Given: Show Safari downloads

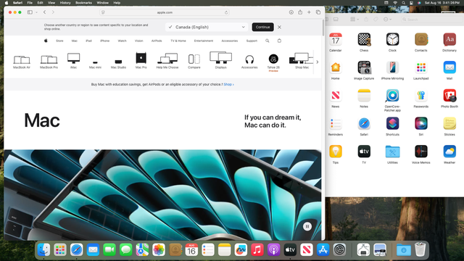Looking at the screenshot, I should coord(291,12).
